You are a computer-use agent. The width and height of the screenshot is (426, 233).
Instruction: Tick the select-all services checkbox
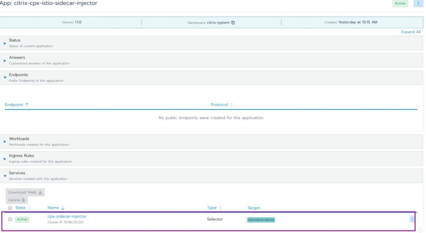click(10, 208)
